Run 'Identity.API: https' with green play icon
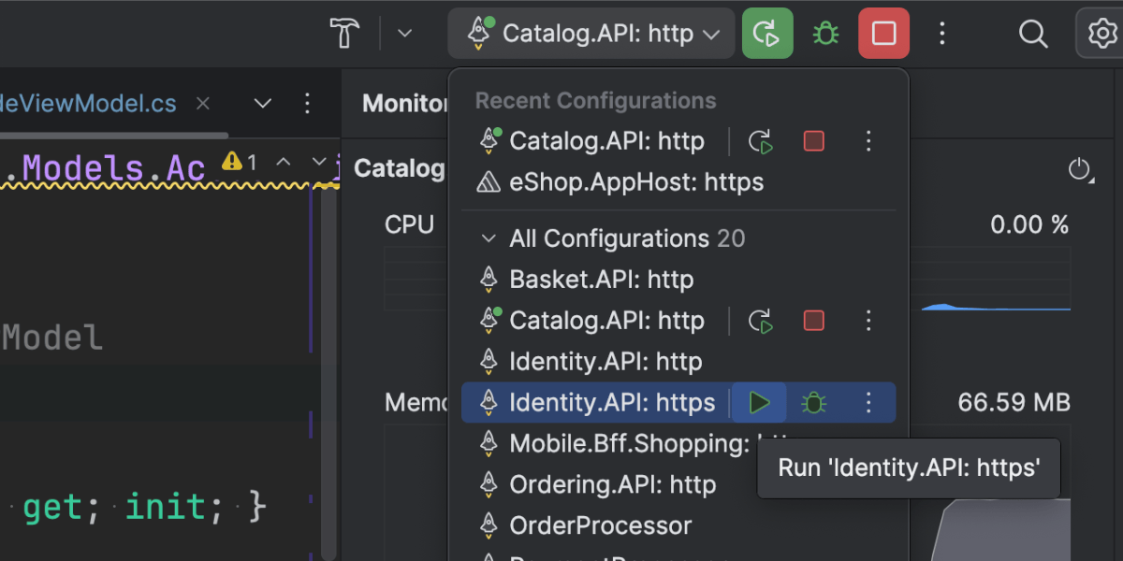Image resolution: width=1123 pixels, height=561 pixels. pyautogui.click(x=759, y=403)
